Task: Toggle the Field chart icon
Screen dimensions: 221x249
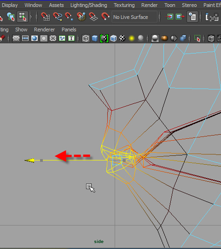Action: click(x=53, y=38)
